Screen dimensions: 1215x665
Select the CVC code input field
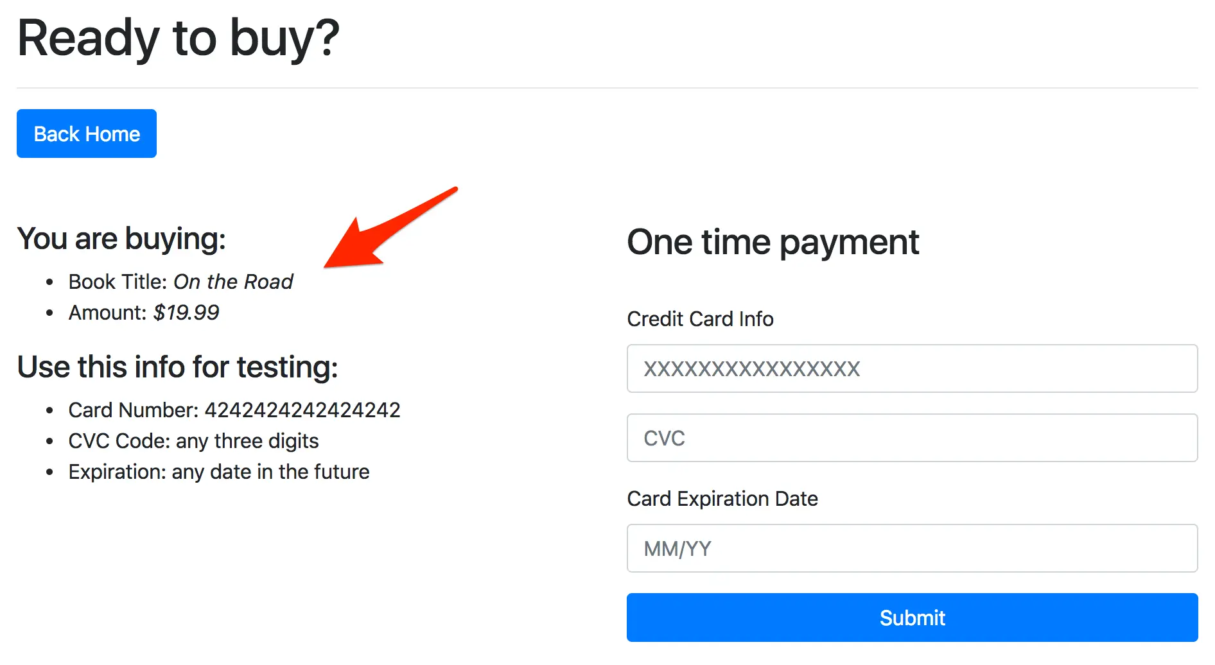(912, 438)
